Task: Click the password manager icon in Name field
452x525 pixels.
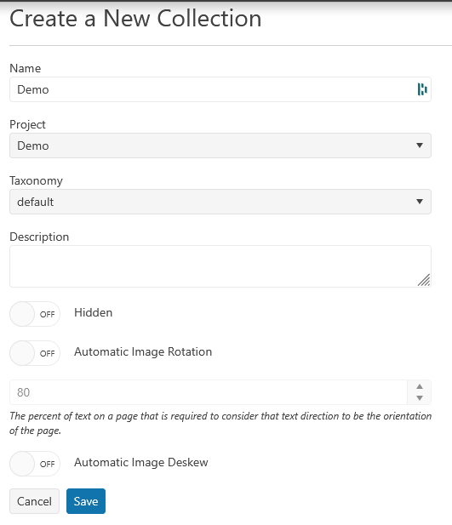Action: click(422, 89)
